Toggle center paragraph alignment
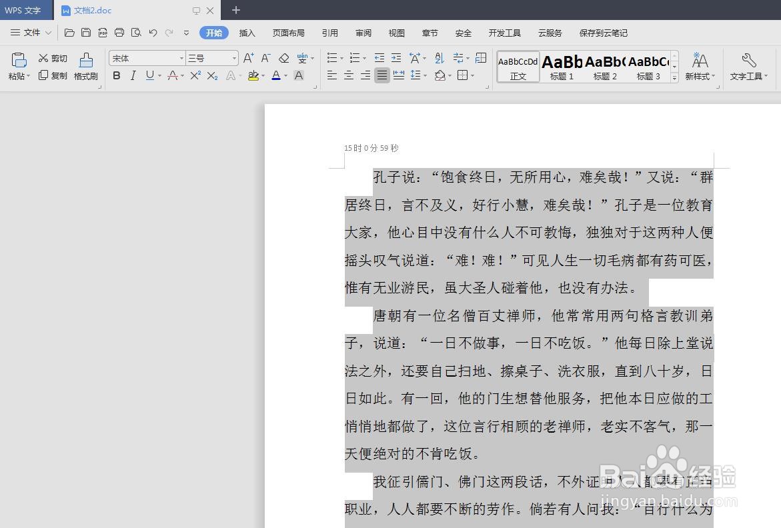Screen dimensions: 781x528 [x=348, y=75]
